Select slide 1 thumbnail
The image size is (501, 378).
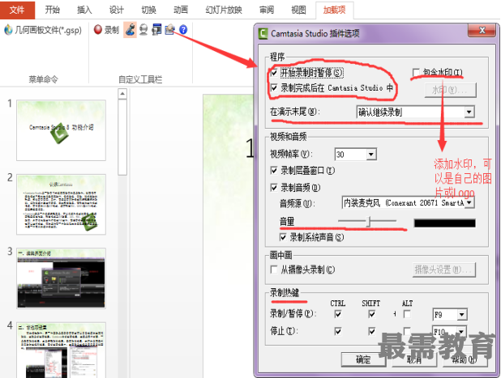(61, 130)
